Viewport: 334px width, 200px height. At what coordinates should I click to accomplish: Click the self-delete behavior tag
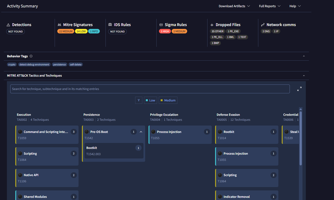pyautogui.click(x=76, y=64)
